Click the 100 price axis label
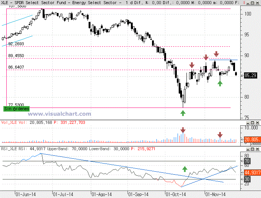261x198 pixels. pos(248,14)
